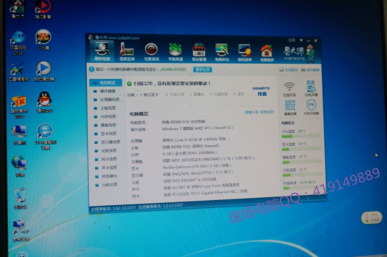Open the 迅雷精简版 desktop shortcut
Viewport: 387px width, 257px height.
coord(18,71)
